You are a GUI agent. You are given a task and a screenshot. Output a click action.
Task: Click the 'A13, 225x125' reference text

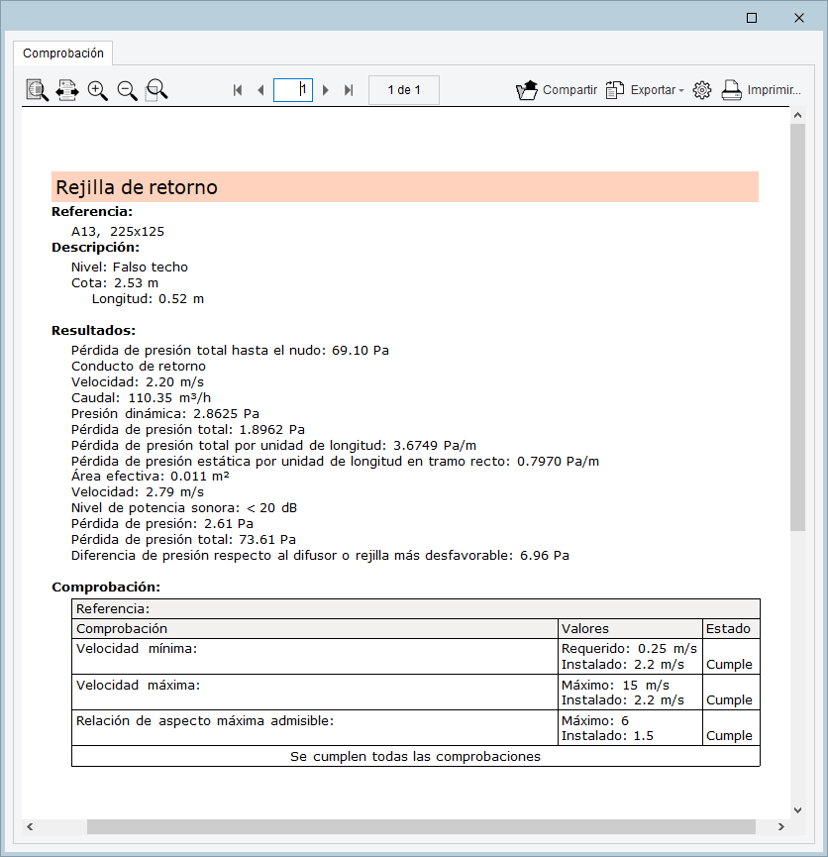tap(118, 231)
